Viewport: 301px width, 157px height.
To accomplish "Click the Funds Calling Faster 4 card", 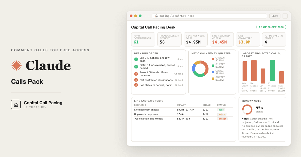I will (274, 39).
